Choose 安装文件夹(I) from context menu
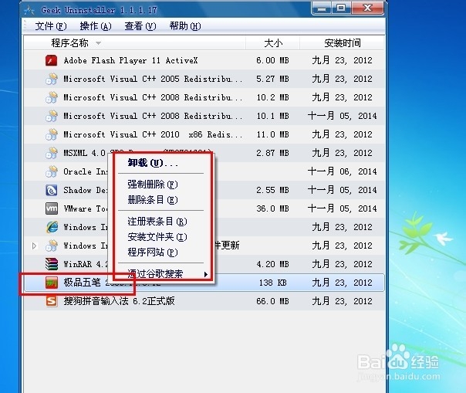The image size is (466, 393). [x=160, y=237]
